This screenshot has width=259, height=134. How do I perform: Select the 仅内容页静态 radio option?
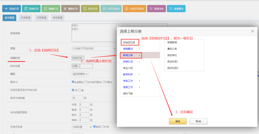tap(86, 82)
